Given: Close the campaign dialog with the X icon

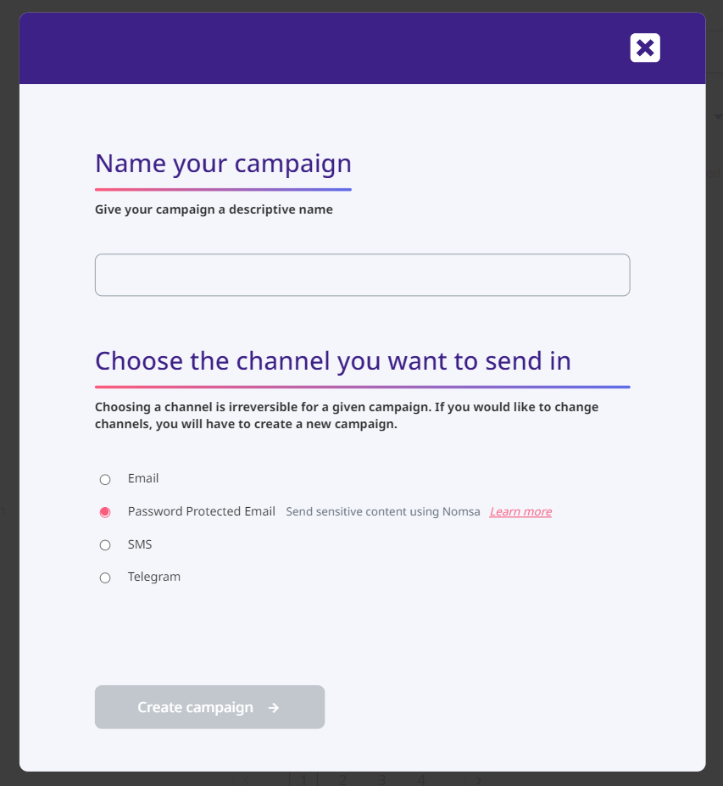Looking at the screenshot, I should (x=645, y=48).
